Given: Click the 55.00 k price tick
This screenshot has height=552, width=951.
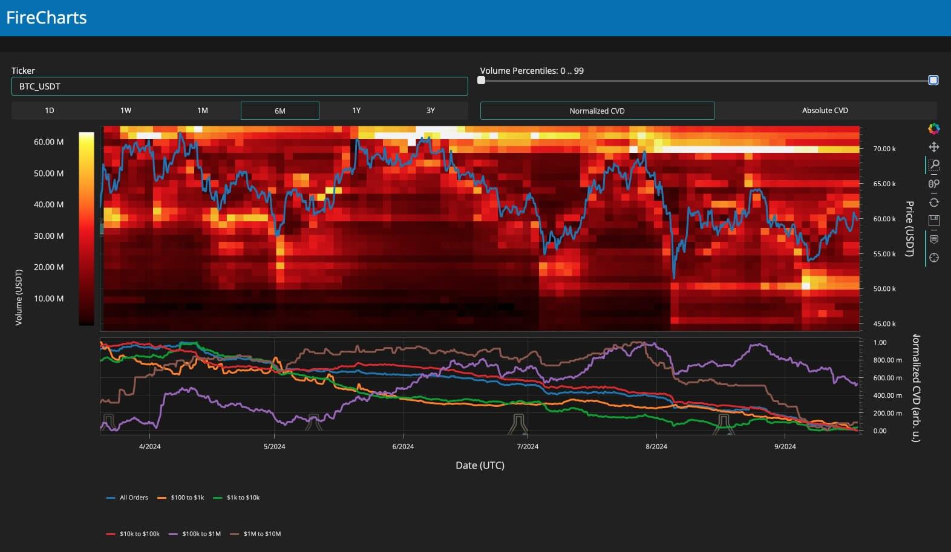Looking at the screenshot, I should coord(884,254).
